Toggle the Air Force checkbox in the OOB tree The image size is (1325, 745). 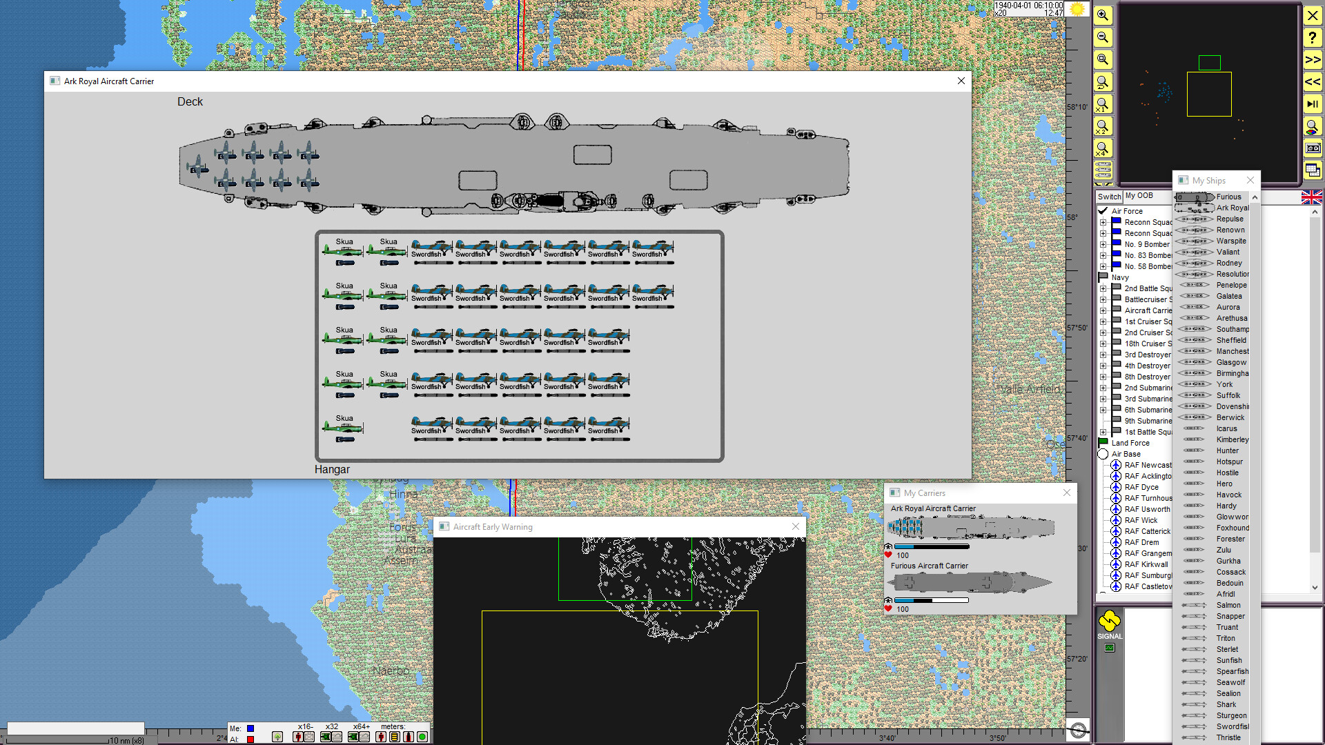click(x=1104, y=210)
